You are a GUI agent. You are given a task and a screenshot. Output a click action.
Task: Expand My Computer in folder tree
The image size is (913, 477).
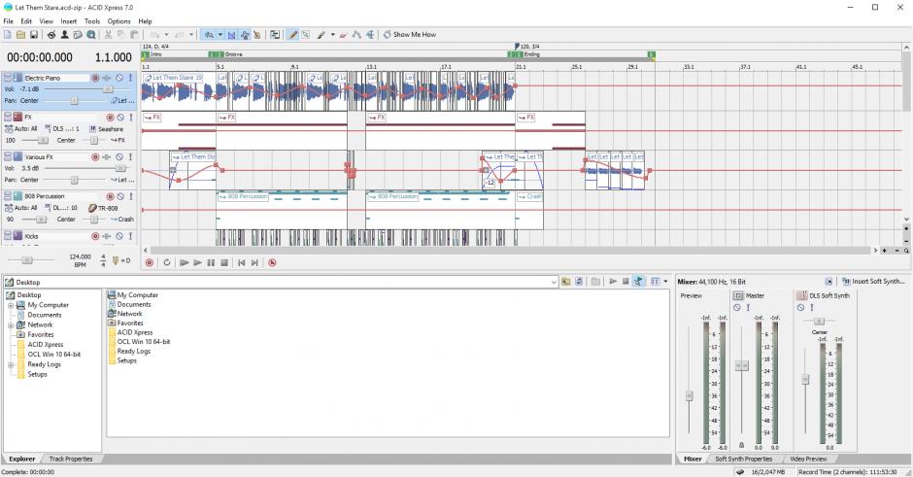pyautogui.click(x=11, y=305)
